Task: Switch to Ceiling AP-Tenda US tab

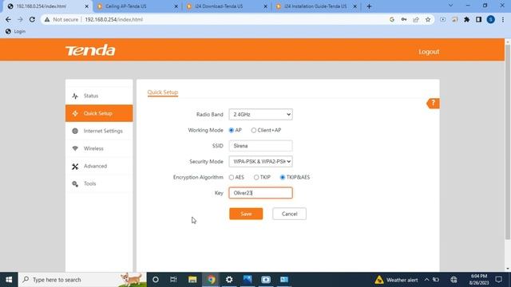Action: pyautogui.click(x=137, y=6)
